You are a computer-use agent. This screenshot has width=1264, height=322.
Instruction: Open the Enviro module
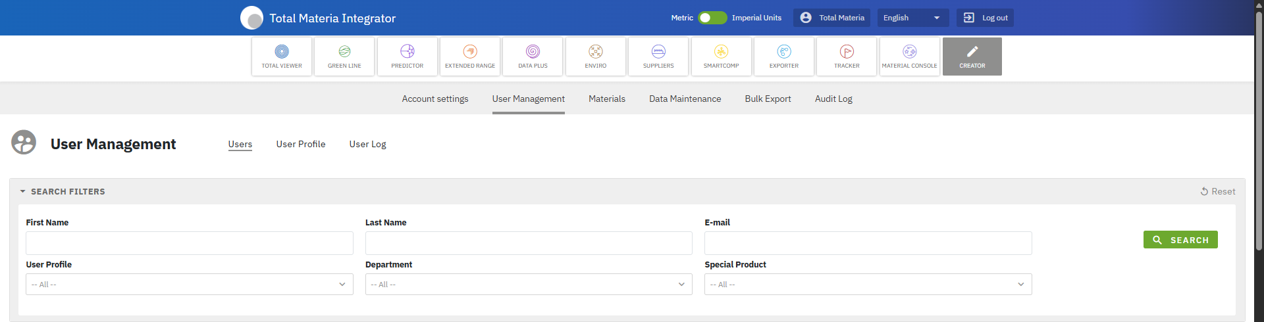pyautogui.click(x=596, y=57)
